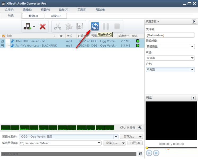Click the add audio file icon
The image size is (198, 159).
pos(27,26)
